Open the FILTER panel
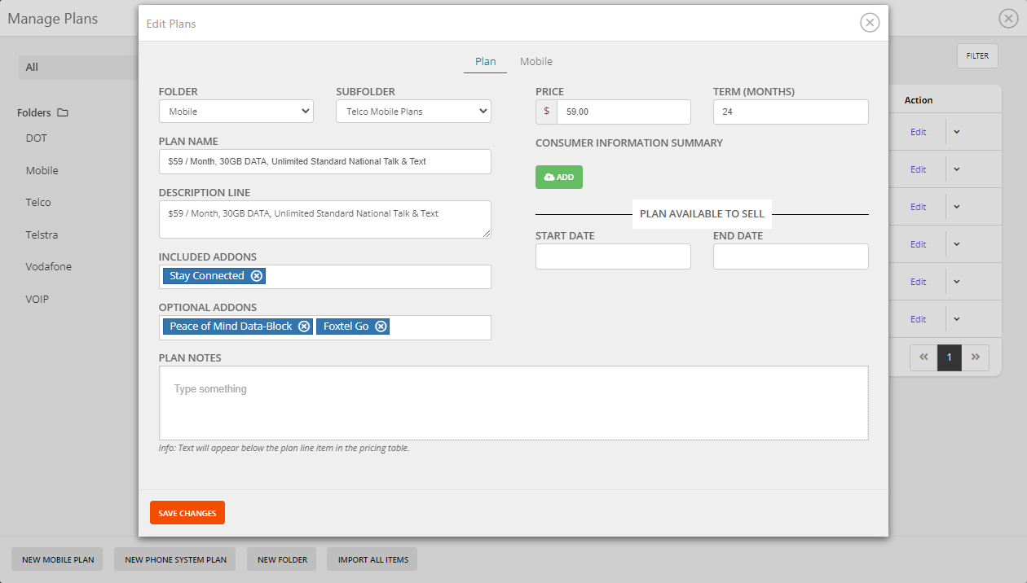The image size is (1027, 583). tap(976, 55)
